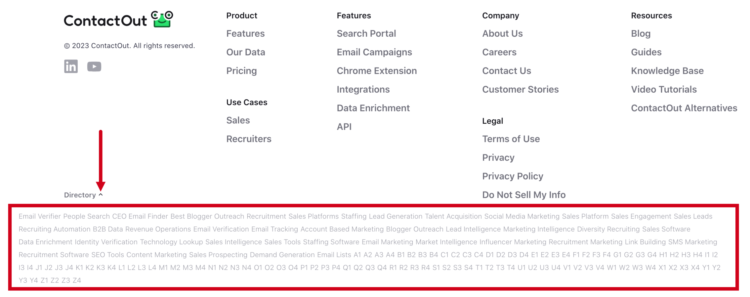Image resolution: width=750 pixels, height=297 pixels.
Task: Visit the Careers page link
Action: pos(499,52)
